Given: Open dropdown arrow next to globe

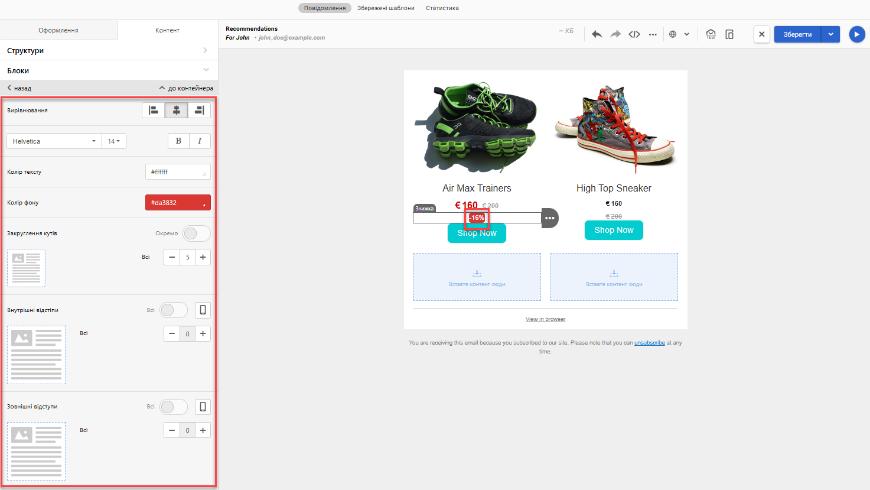Looking at the screenshot, I should (x=687, y=34).
